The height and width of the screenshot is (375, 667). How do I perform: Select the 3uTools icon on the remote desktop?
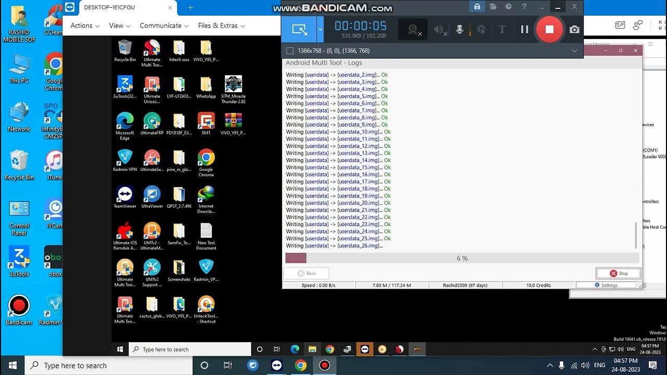coord(125,87)
